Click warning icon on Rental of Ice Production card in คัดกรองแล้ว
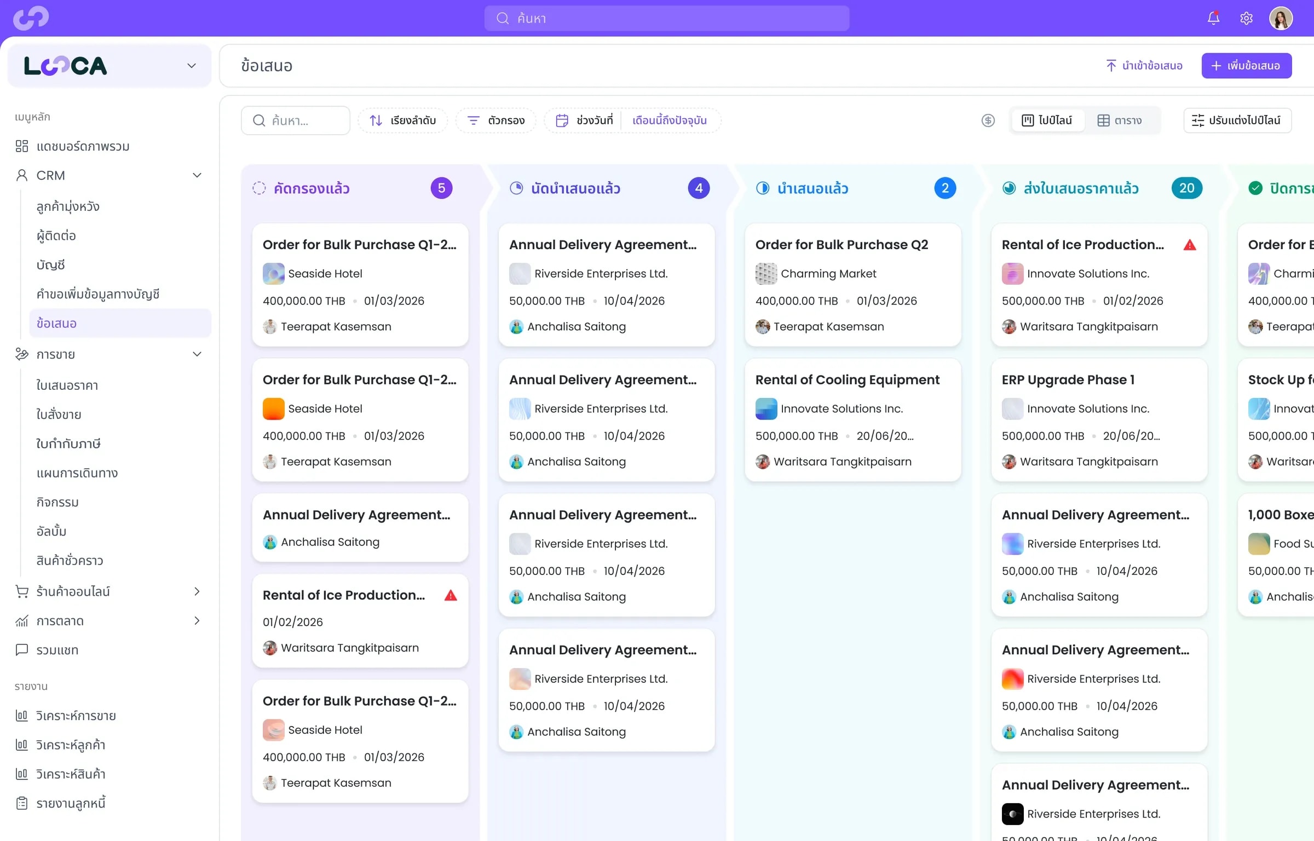The width and height of the screenshot is (1314, 841). click(x=451, y=595)
